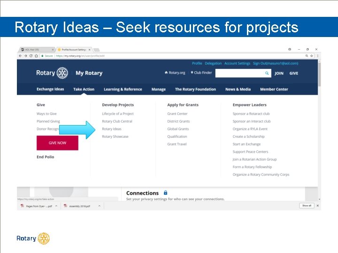Image resolution: width=338 pixels, height=253 pixels.
Task: Close the downloads bar
Action: [x=317, y=206]
